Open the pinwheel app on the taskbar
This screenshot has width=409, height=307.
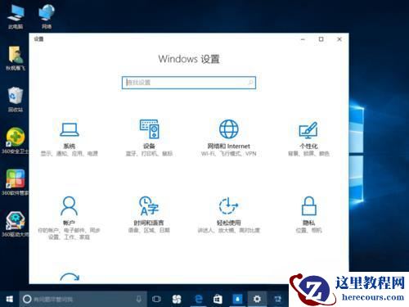pos(177,299)
